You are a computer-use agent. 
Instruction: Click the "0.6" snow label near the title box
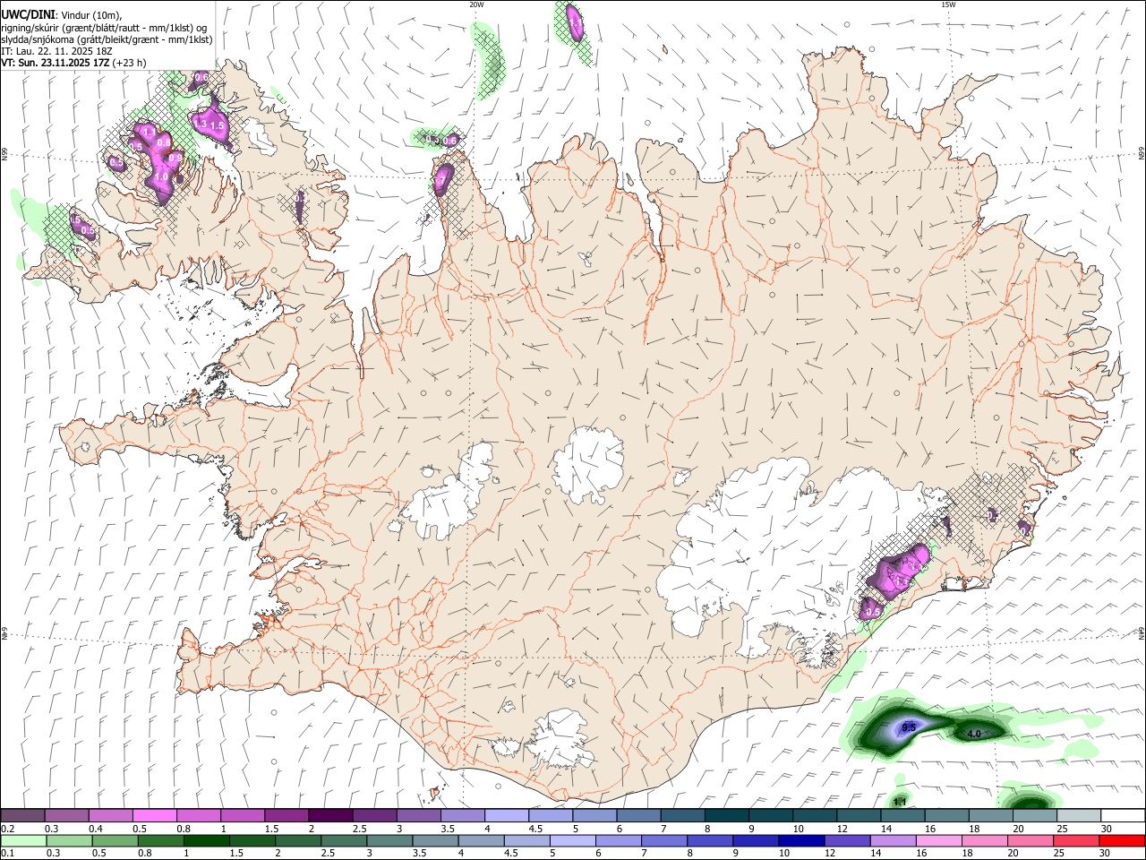click(201, 77)
